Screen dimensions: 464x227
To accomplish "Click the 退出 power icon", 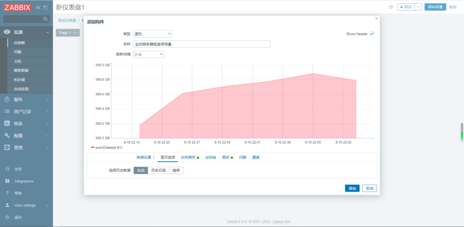I will (x=7, y=218).
